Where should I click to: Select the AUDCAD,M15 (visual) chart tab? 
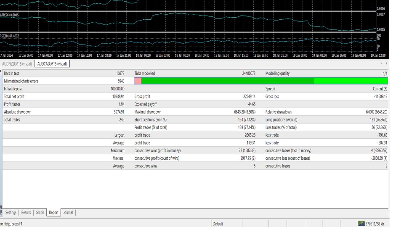(52, 64)
